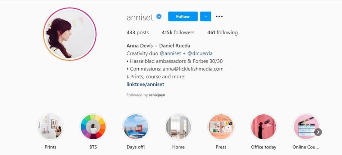This screenshot has width=342, height=155.
Task: Open the Home story highlight
Action: pyautogui.click(x=179, y=127)
